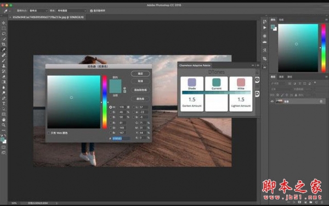Toggle Quick Mask mode in toolbar
The image size is (329, 206).
4,147
